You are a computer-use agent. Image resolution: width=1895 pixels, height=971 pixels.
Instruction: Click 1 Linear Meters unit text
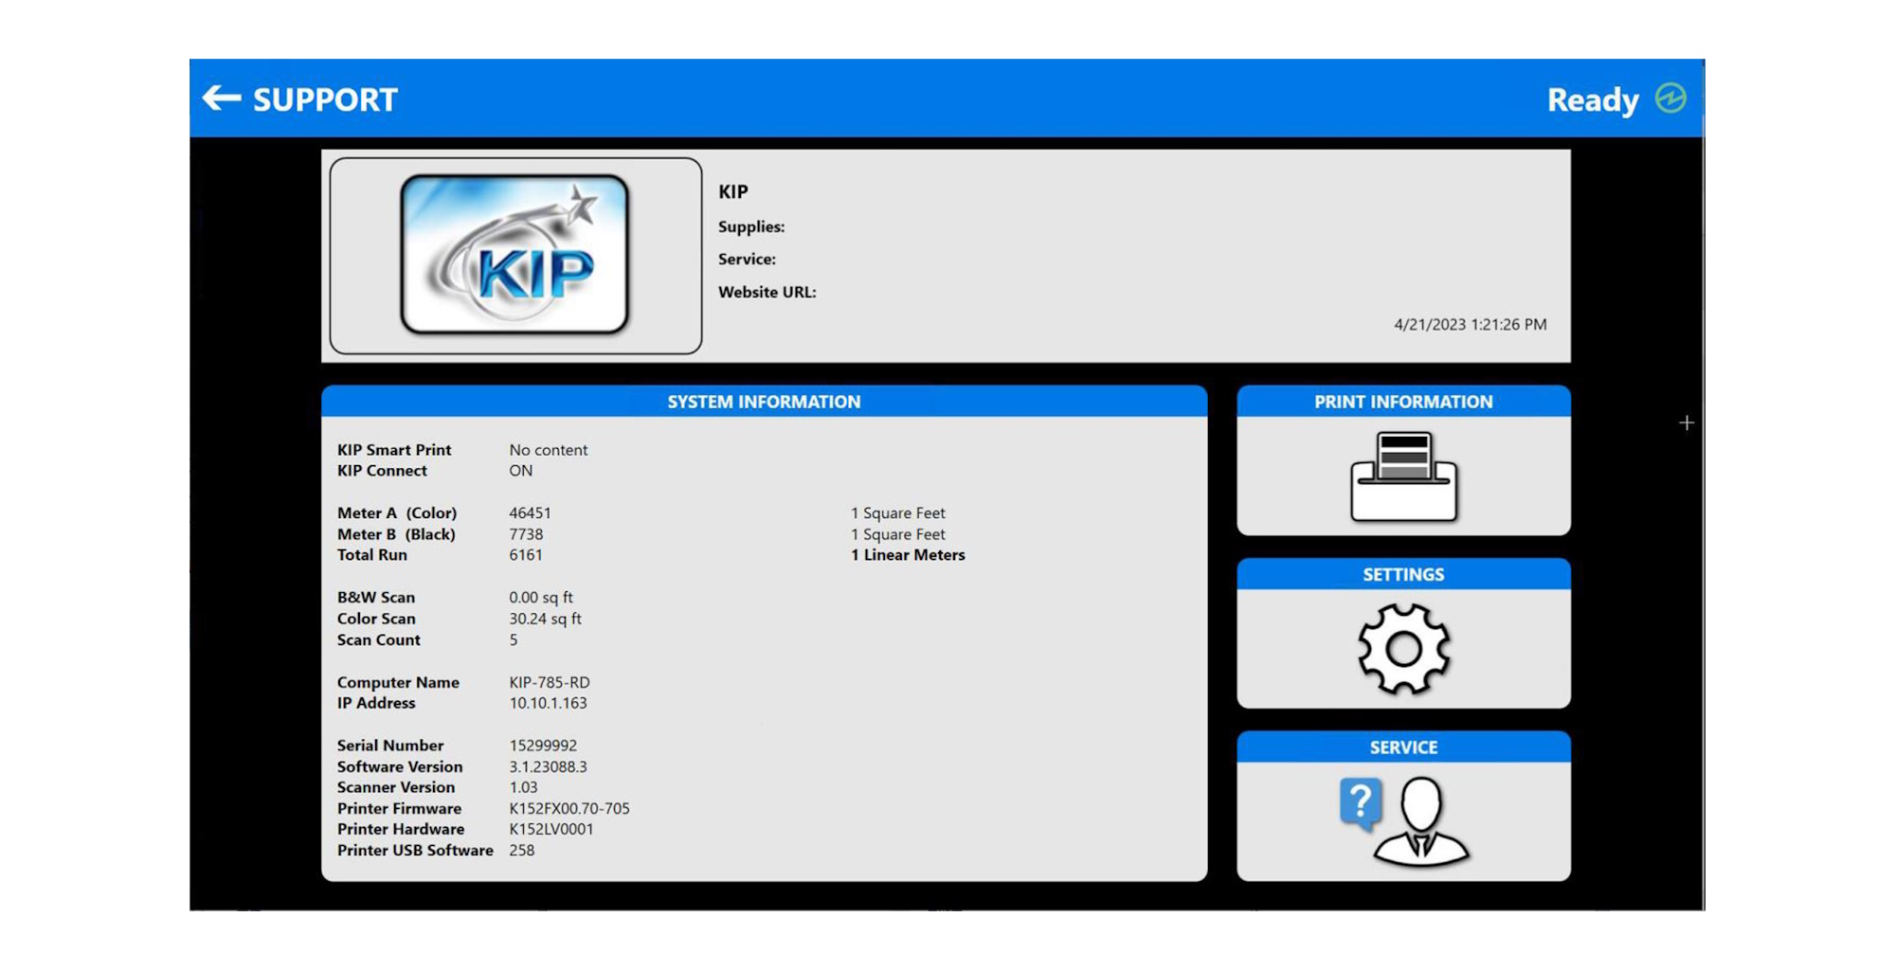[908, 555]
